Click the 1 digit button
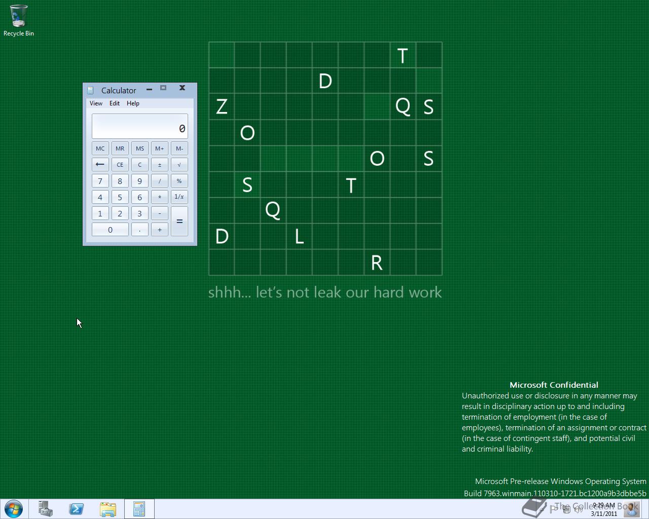 click(x=100, y=213)
